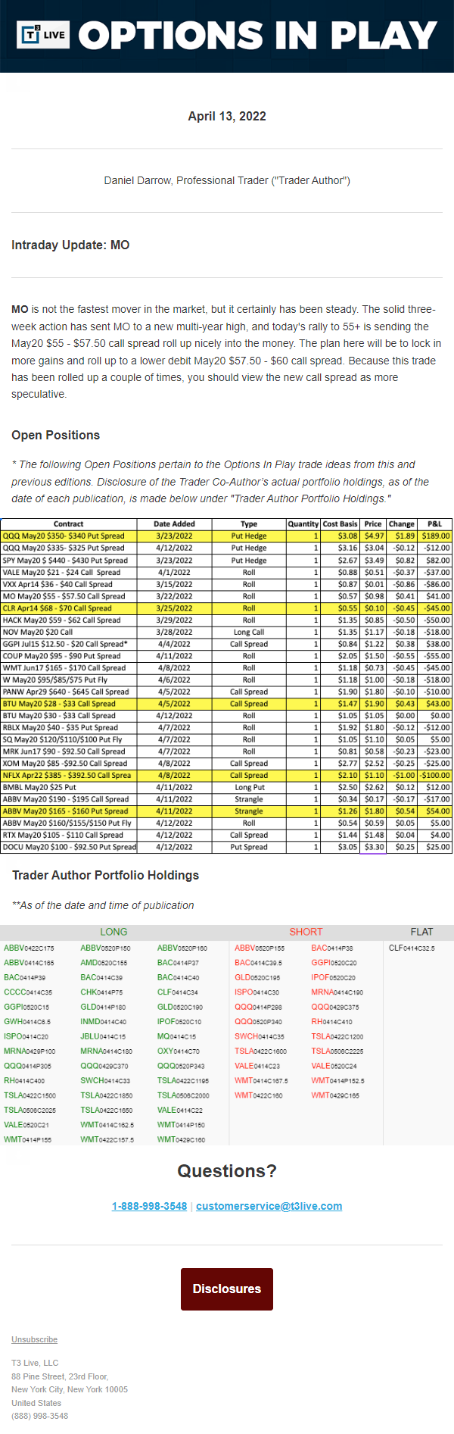The width and height of the screenshot is (454, 1434).
Task: Select the SHORT column header in holdings
Action: tap(306, 932)
